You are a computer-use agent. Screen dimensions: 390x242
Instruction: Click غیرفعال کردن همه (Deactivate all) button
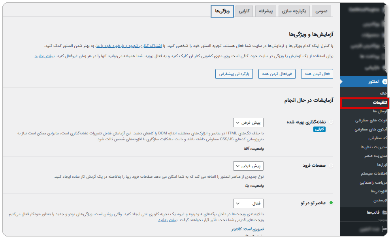pyautogui.click(x=277, y=74)
